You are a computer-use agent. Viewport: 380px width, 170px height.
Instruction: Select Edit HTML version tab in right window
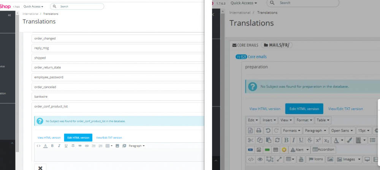[304, 109]
